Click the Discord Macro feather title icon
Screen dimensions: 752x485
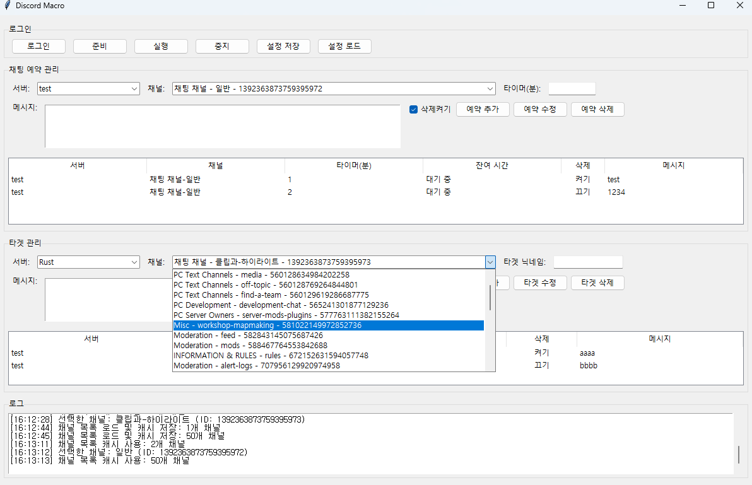click(7, 5)
